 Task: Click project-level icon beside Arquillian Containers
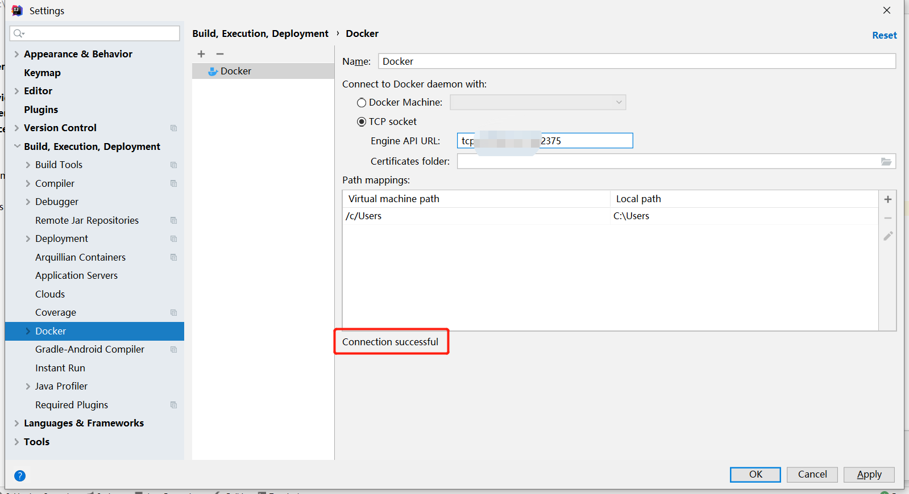(x=174, y=257)
